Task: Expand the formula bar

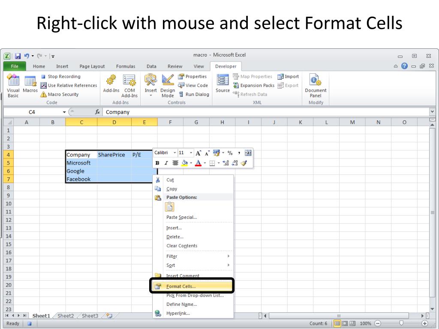Action: (432, 112)
